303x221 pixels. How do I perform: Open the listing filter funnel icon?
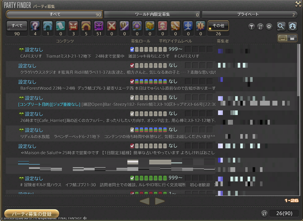(x=252, y=27)
